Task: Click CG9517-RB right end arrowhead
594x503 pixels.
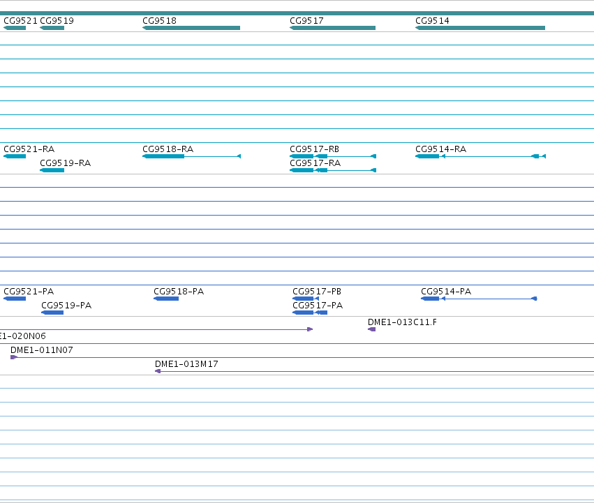Action: (x=373, y=156)
